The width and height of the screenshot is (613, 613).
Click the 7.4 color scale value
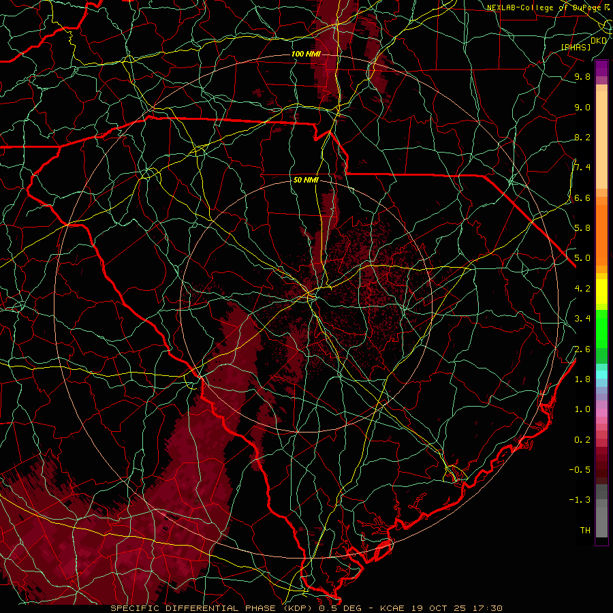[x=582, y=168]
